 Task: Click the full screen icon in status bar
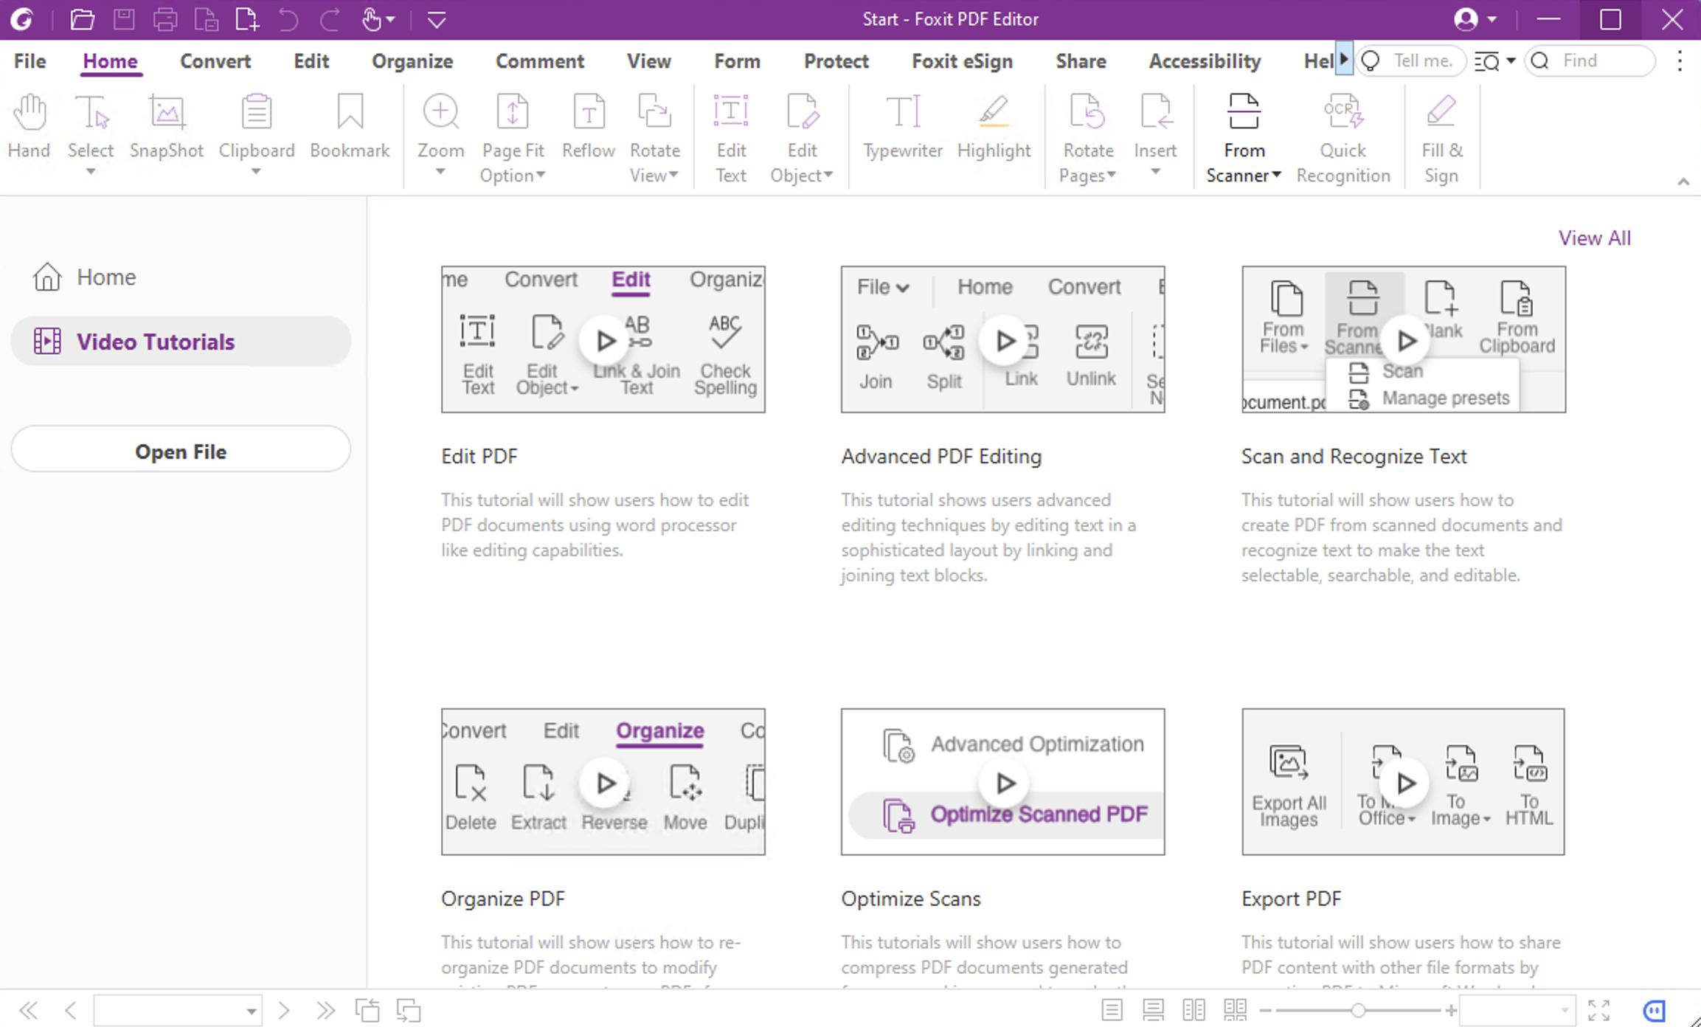[x=1599, y=1010]
